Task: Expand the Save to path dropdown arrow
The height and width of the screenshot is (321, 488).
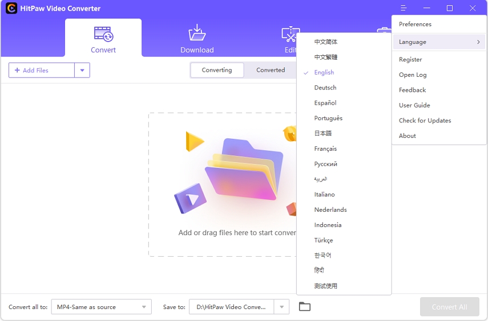Action: pyautogui.click(x=281, y=307)
